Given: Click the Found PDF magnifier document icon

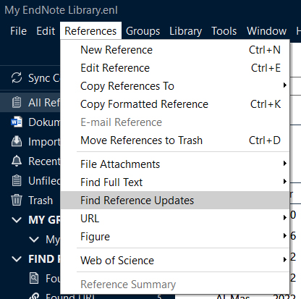Looking at the screenshot, I should (x=34, y=278).
